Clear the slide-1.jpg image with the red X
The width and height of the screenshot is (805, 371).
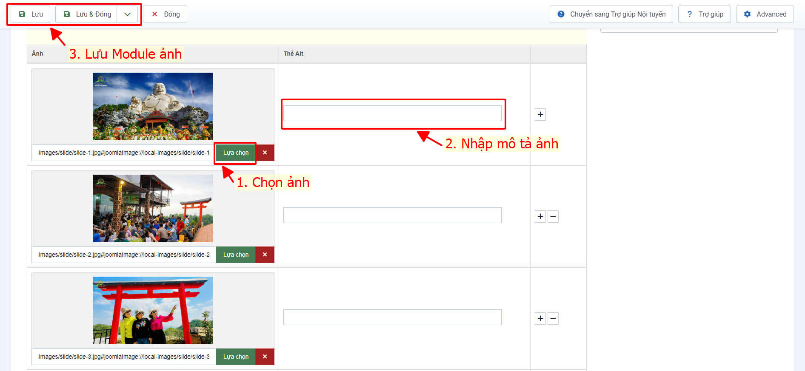coord(265,153)
